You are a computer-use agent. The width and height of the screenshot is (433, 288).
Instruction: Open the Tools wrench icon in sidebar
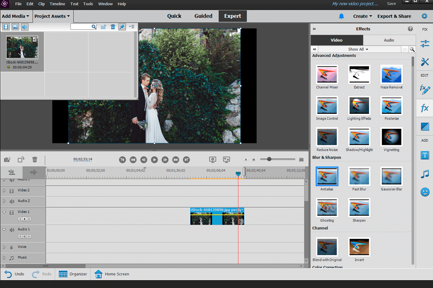[424, 62]
